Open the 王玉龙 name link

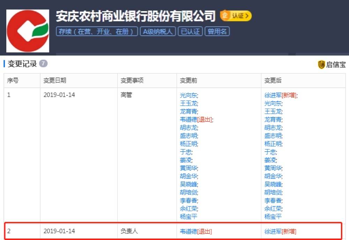point(189,103)
